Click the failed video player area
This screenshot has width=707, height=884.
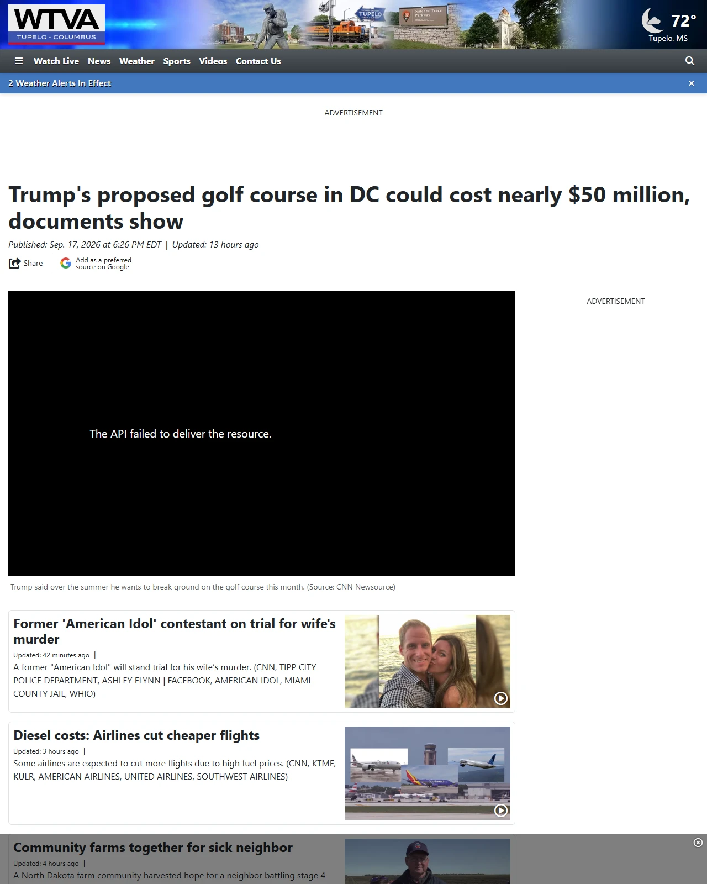(x=262, y=434)
